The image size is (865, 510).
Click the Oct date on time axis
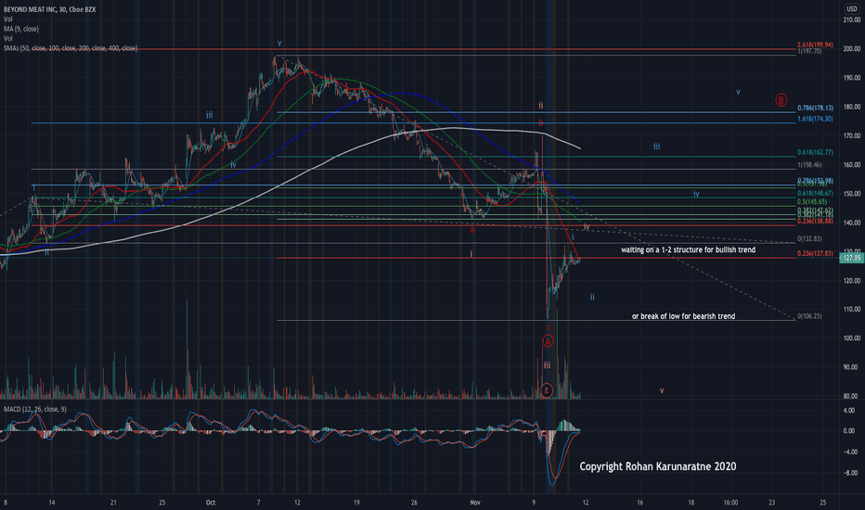click(x=210, y=503)
